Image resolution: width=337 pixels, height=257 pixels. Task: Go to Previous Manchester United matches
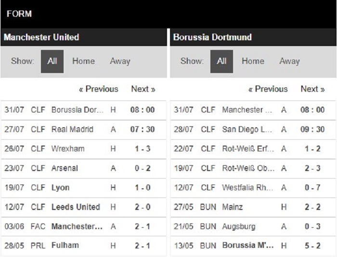(99, 89)
